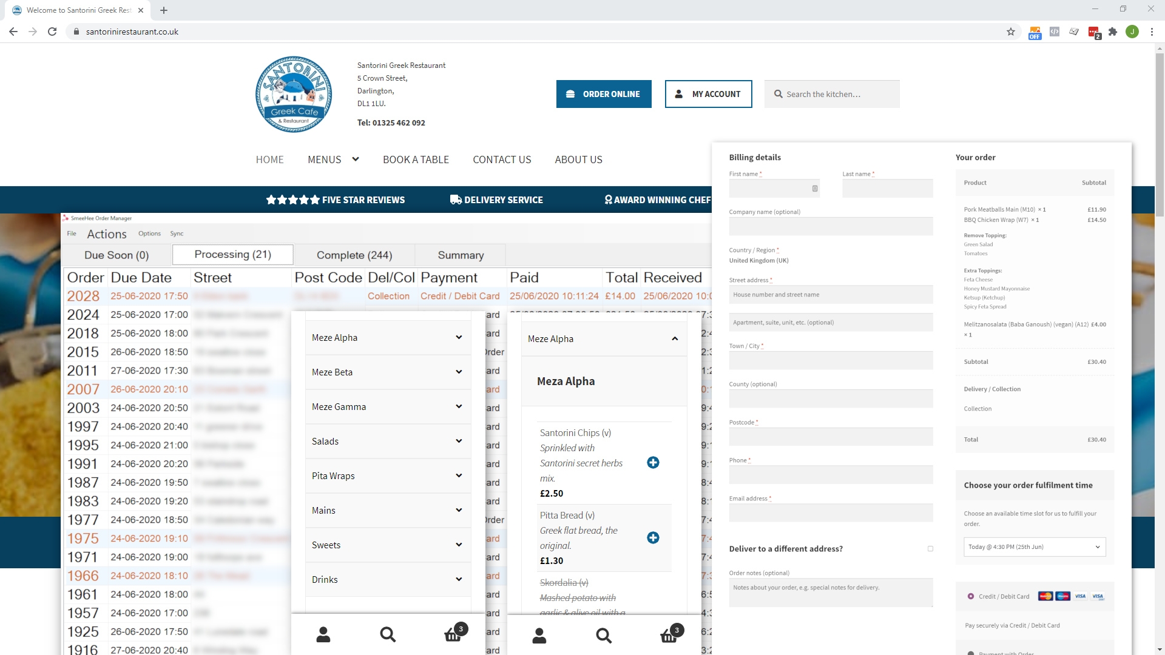Open the order fulfilment time dropdown
The height and width of the screenshot is (655, 1165).
pos(1035,547)
